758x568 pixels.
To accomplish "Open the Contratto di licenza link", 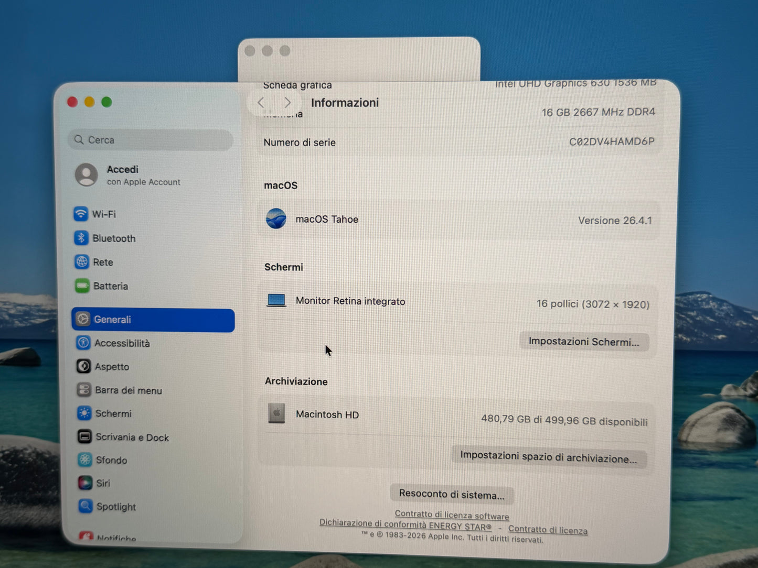I will (x=548, y=530).
